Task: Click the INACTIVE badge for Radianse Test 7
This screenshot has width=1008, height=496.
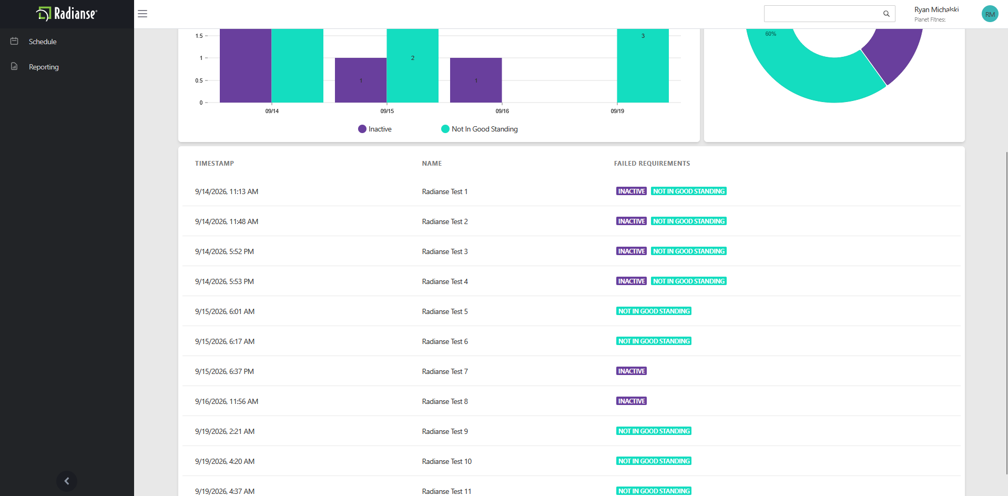Action: pos(631,371)
